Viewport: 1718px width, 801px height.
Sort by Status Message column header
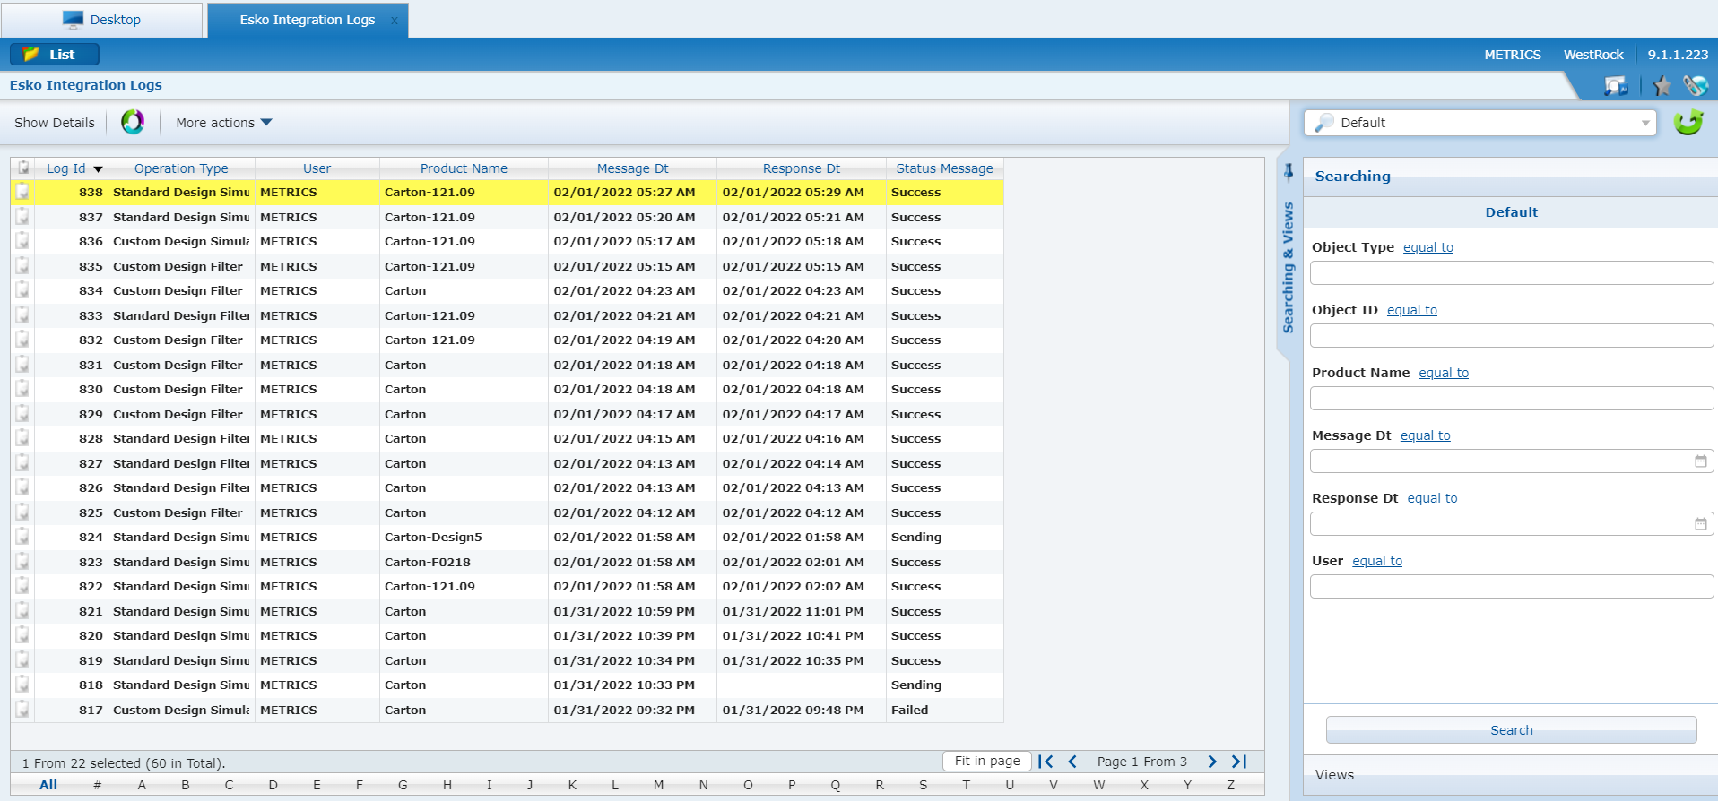tap(944, 168)
